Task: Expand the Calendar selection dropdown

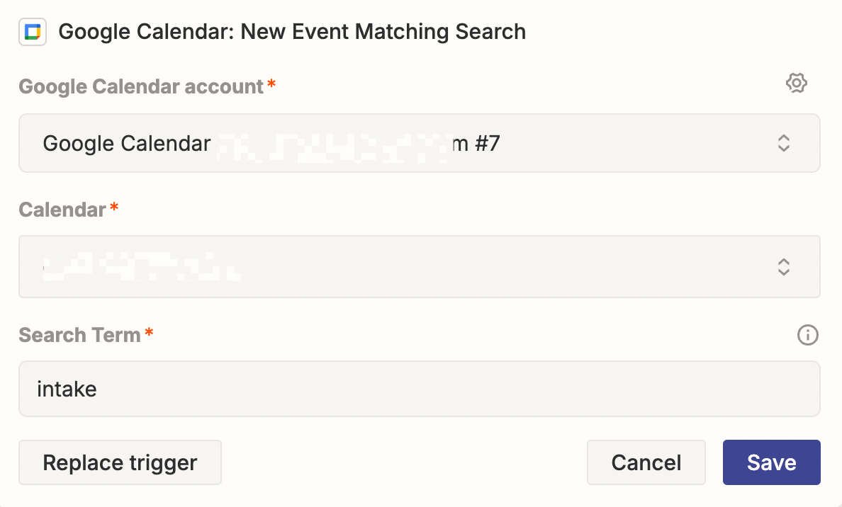Action: coord(418,267)
